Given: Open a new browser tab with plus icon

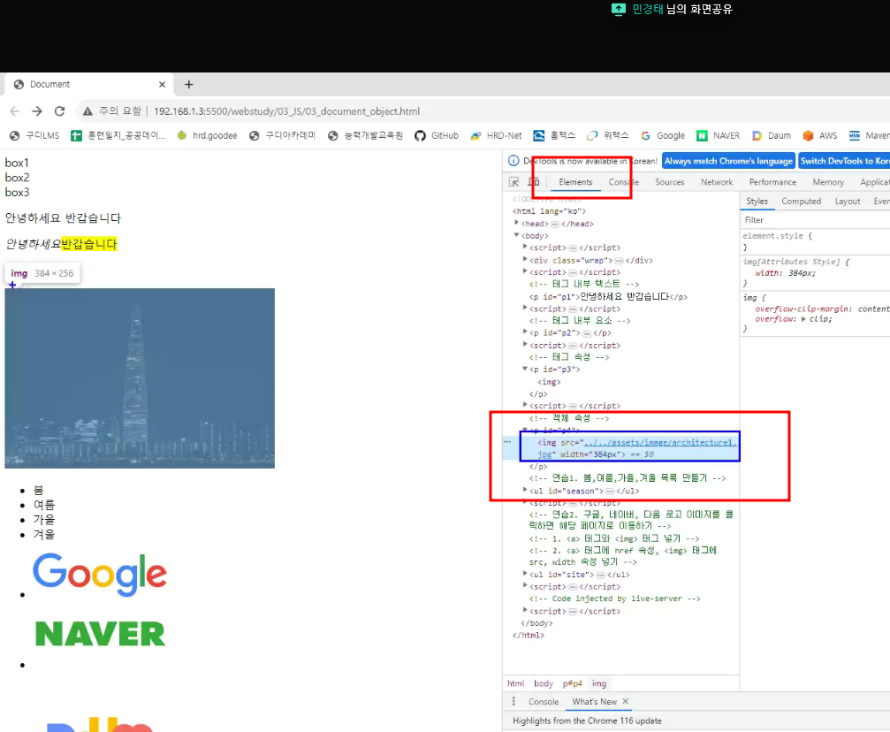Looking at the screenshot, I should click(x=189, y=85).
